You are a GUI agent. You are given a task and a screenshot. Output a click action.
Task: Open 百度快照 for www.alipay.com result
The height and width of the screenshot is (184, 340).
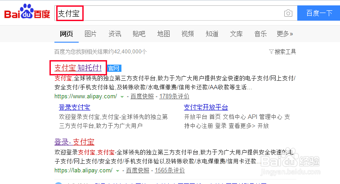pyautogui.click(x=142, y=96)
